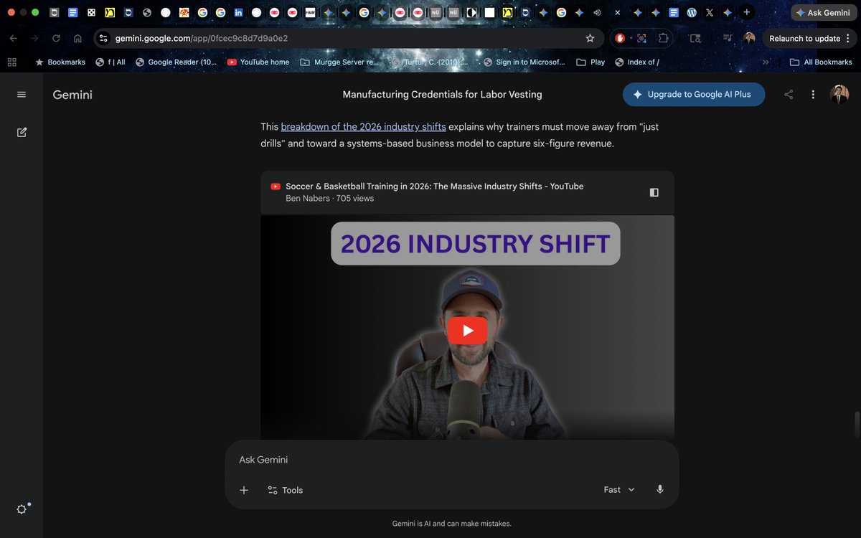Start a new chat with the pencil icon
Screen dimensions: 861x538
(22, 132)
